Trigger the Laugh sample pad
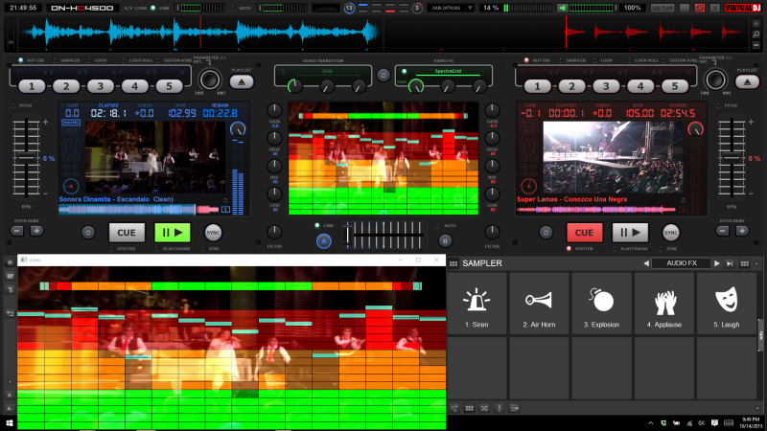This screenshot has height=431, width=767. [x=727, y=303]
